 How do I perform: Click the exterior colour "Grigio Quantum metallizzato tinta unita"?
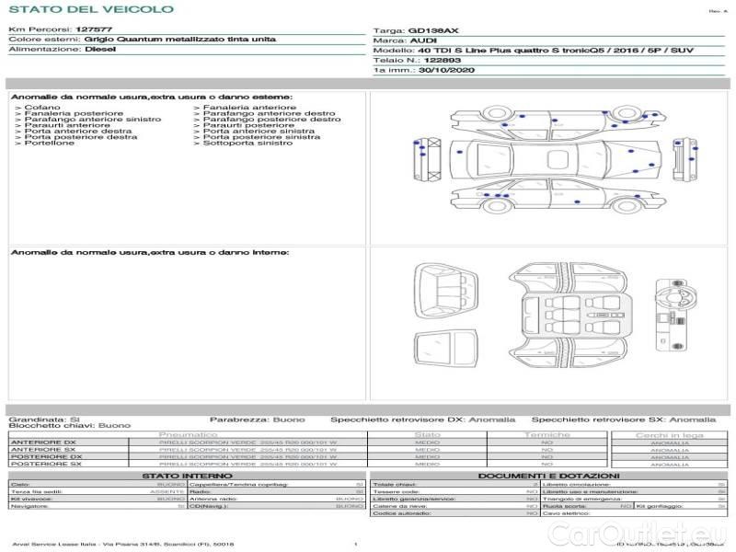pyautogui.click(x=179, y=39)
